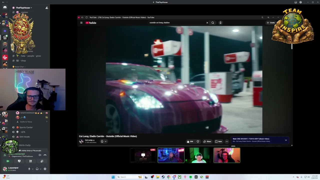Share your screen in Discord
This screenshot has height=180, width=320.
[19, 161]
